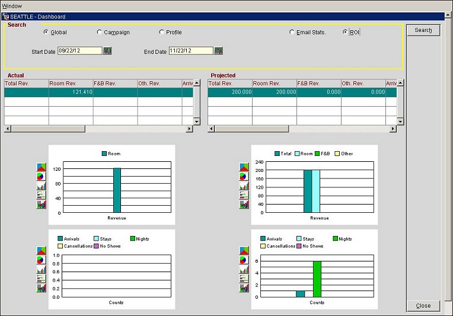Click up arrow on Projected grid scrollbar

point(400,83)
